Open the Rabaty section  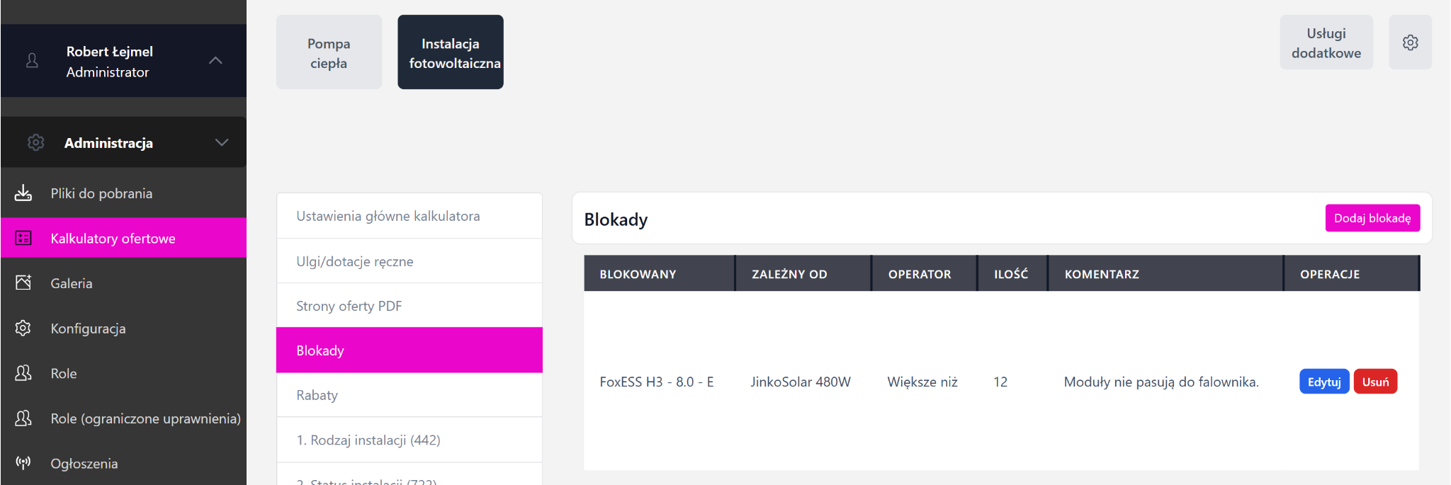pos(317,395)
